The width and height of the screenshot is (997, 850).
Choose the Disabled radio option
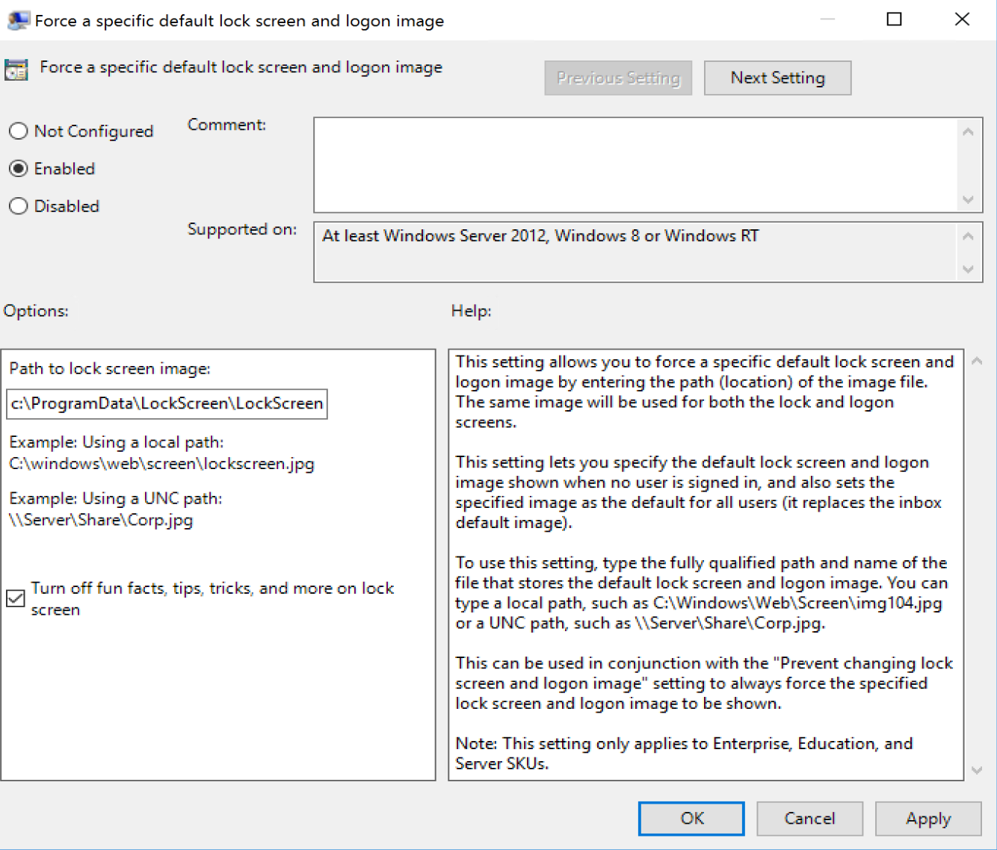(x=19, y=206)
